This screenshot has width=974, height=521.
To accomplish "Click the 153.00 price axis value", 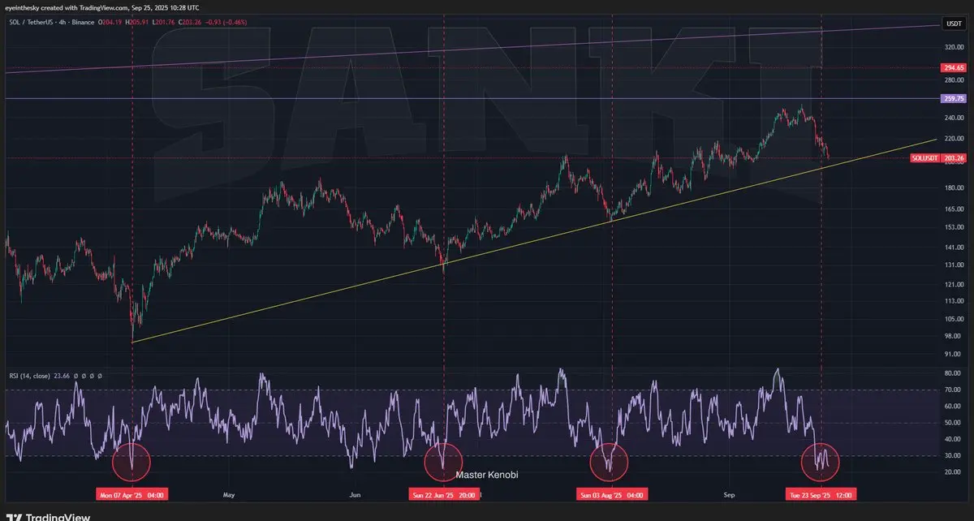I will pyautogui.click(x=953, y=227).
